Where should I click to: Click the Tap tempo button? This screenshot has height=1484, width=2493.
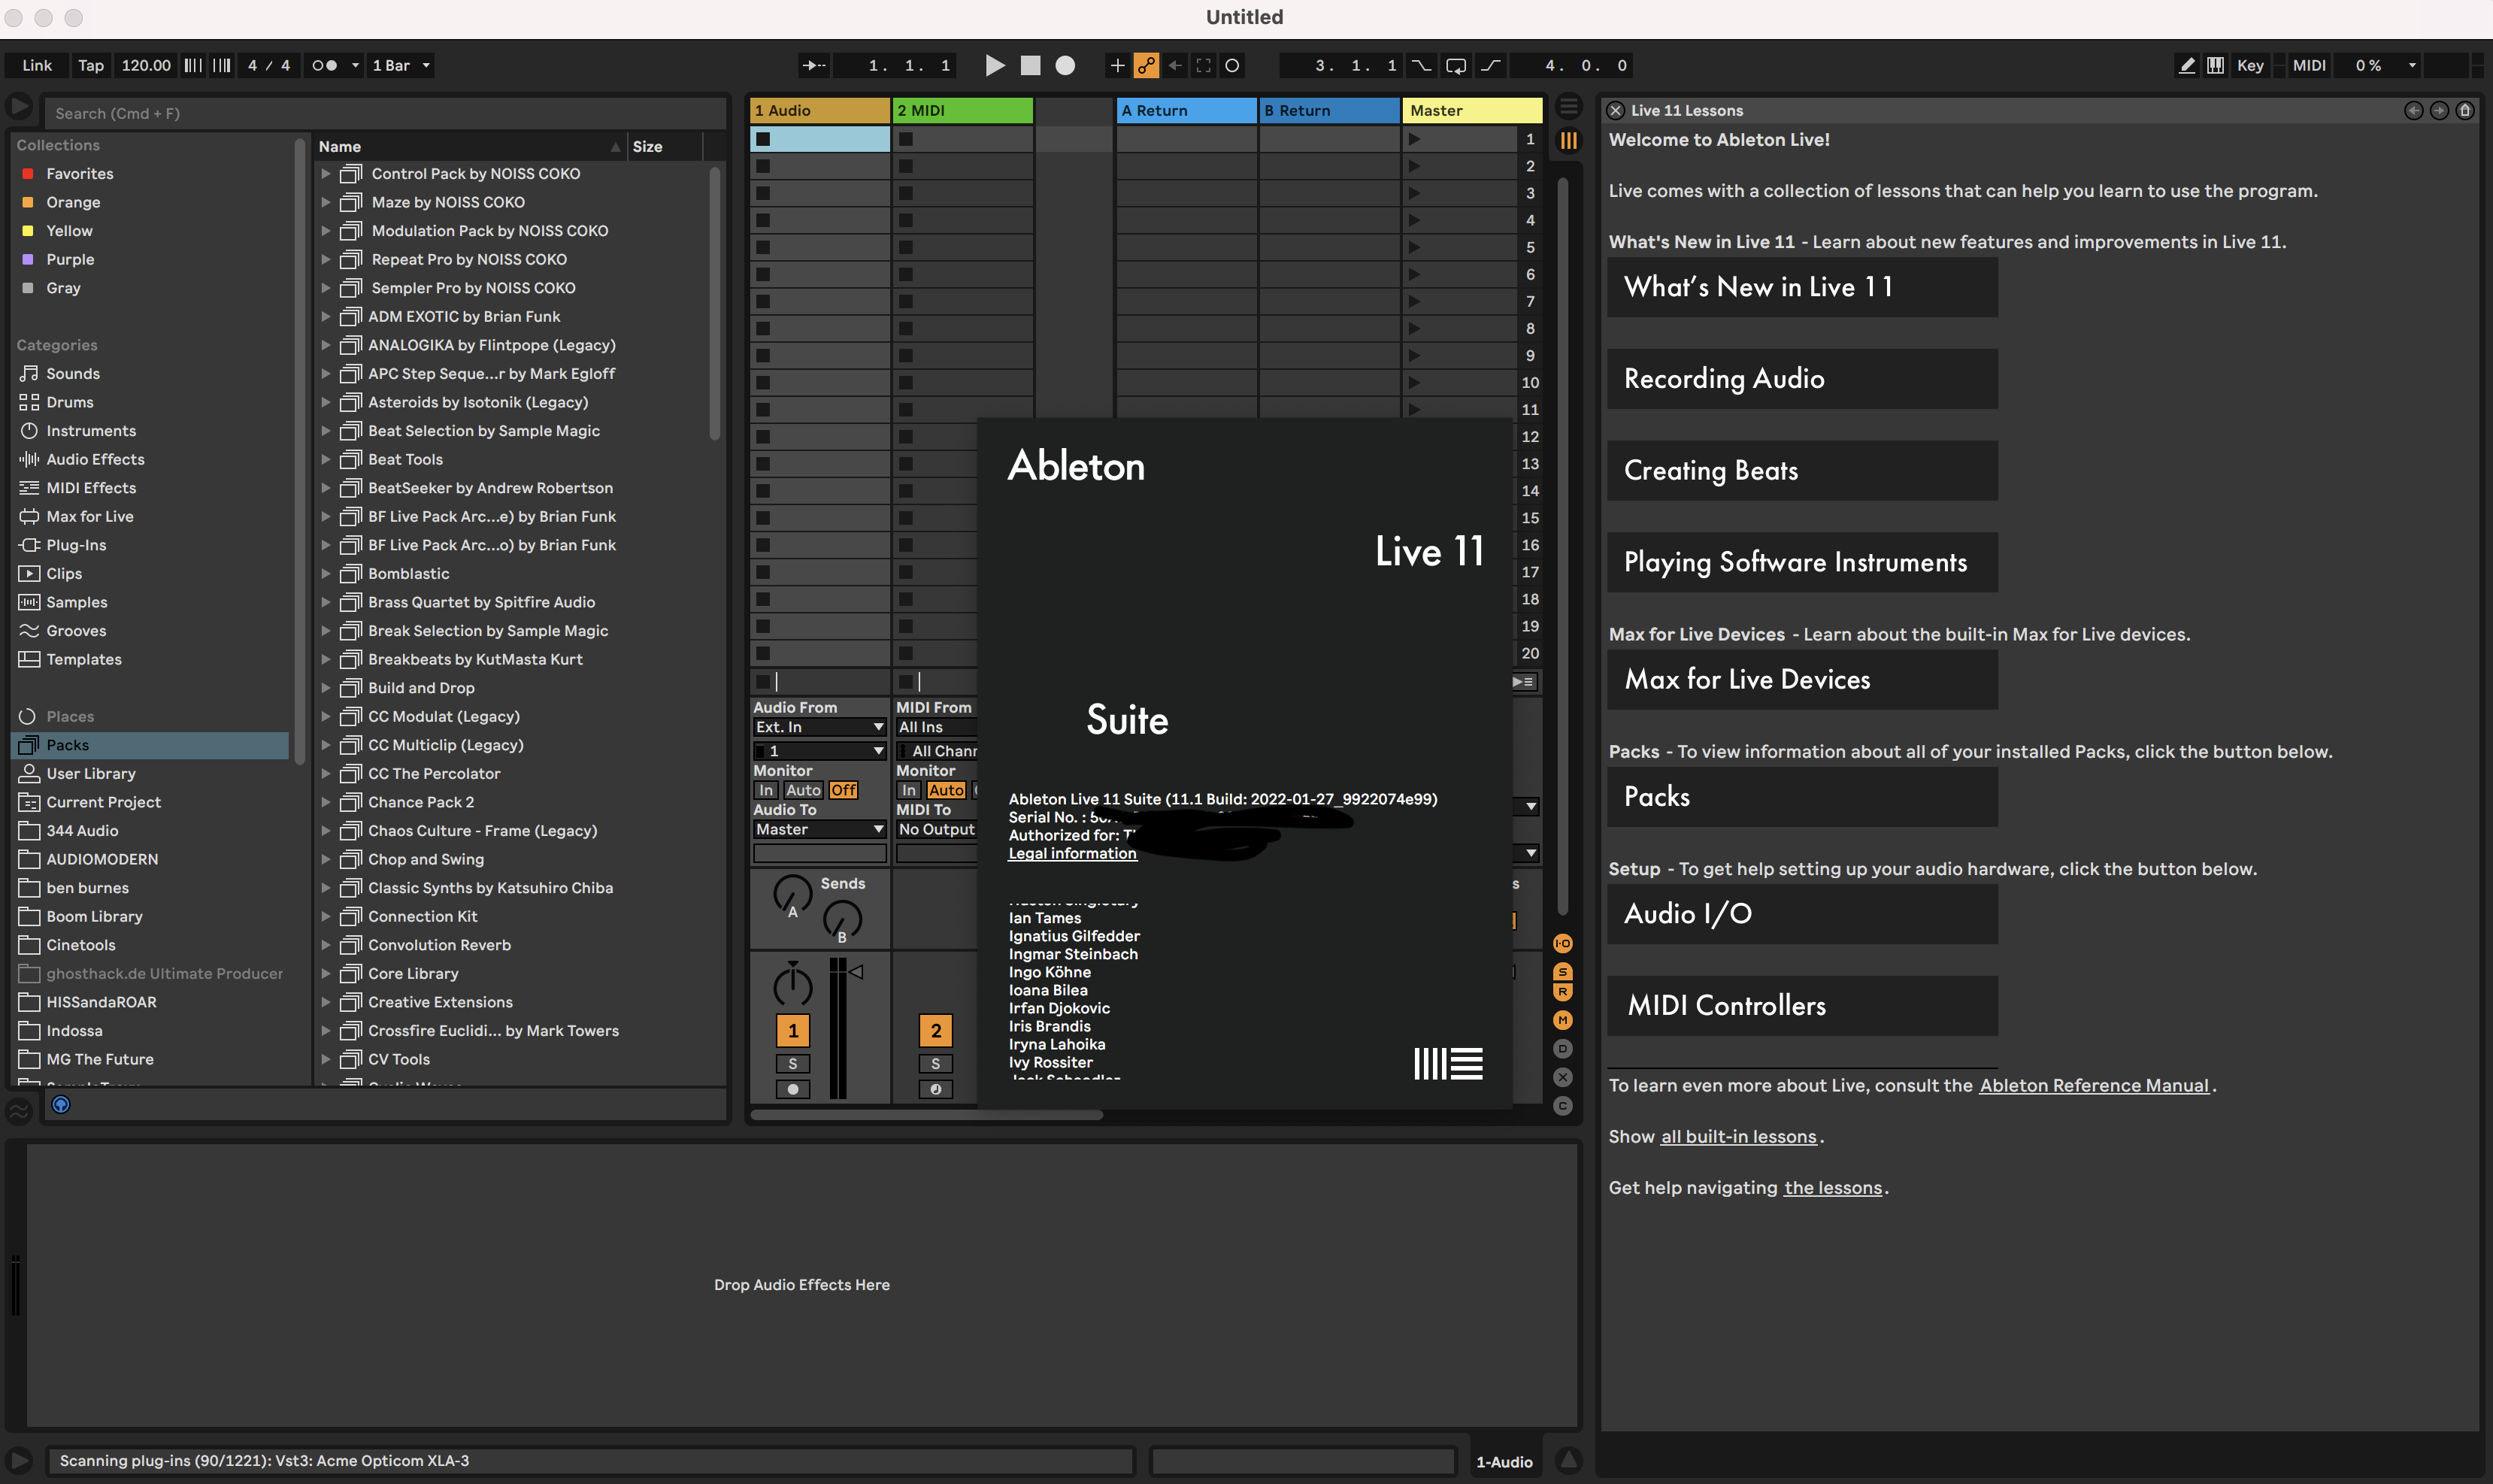[91, 65]
